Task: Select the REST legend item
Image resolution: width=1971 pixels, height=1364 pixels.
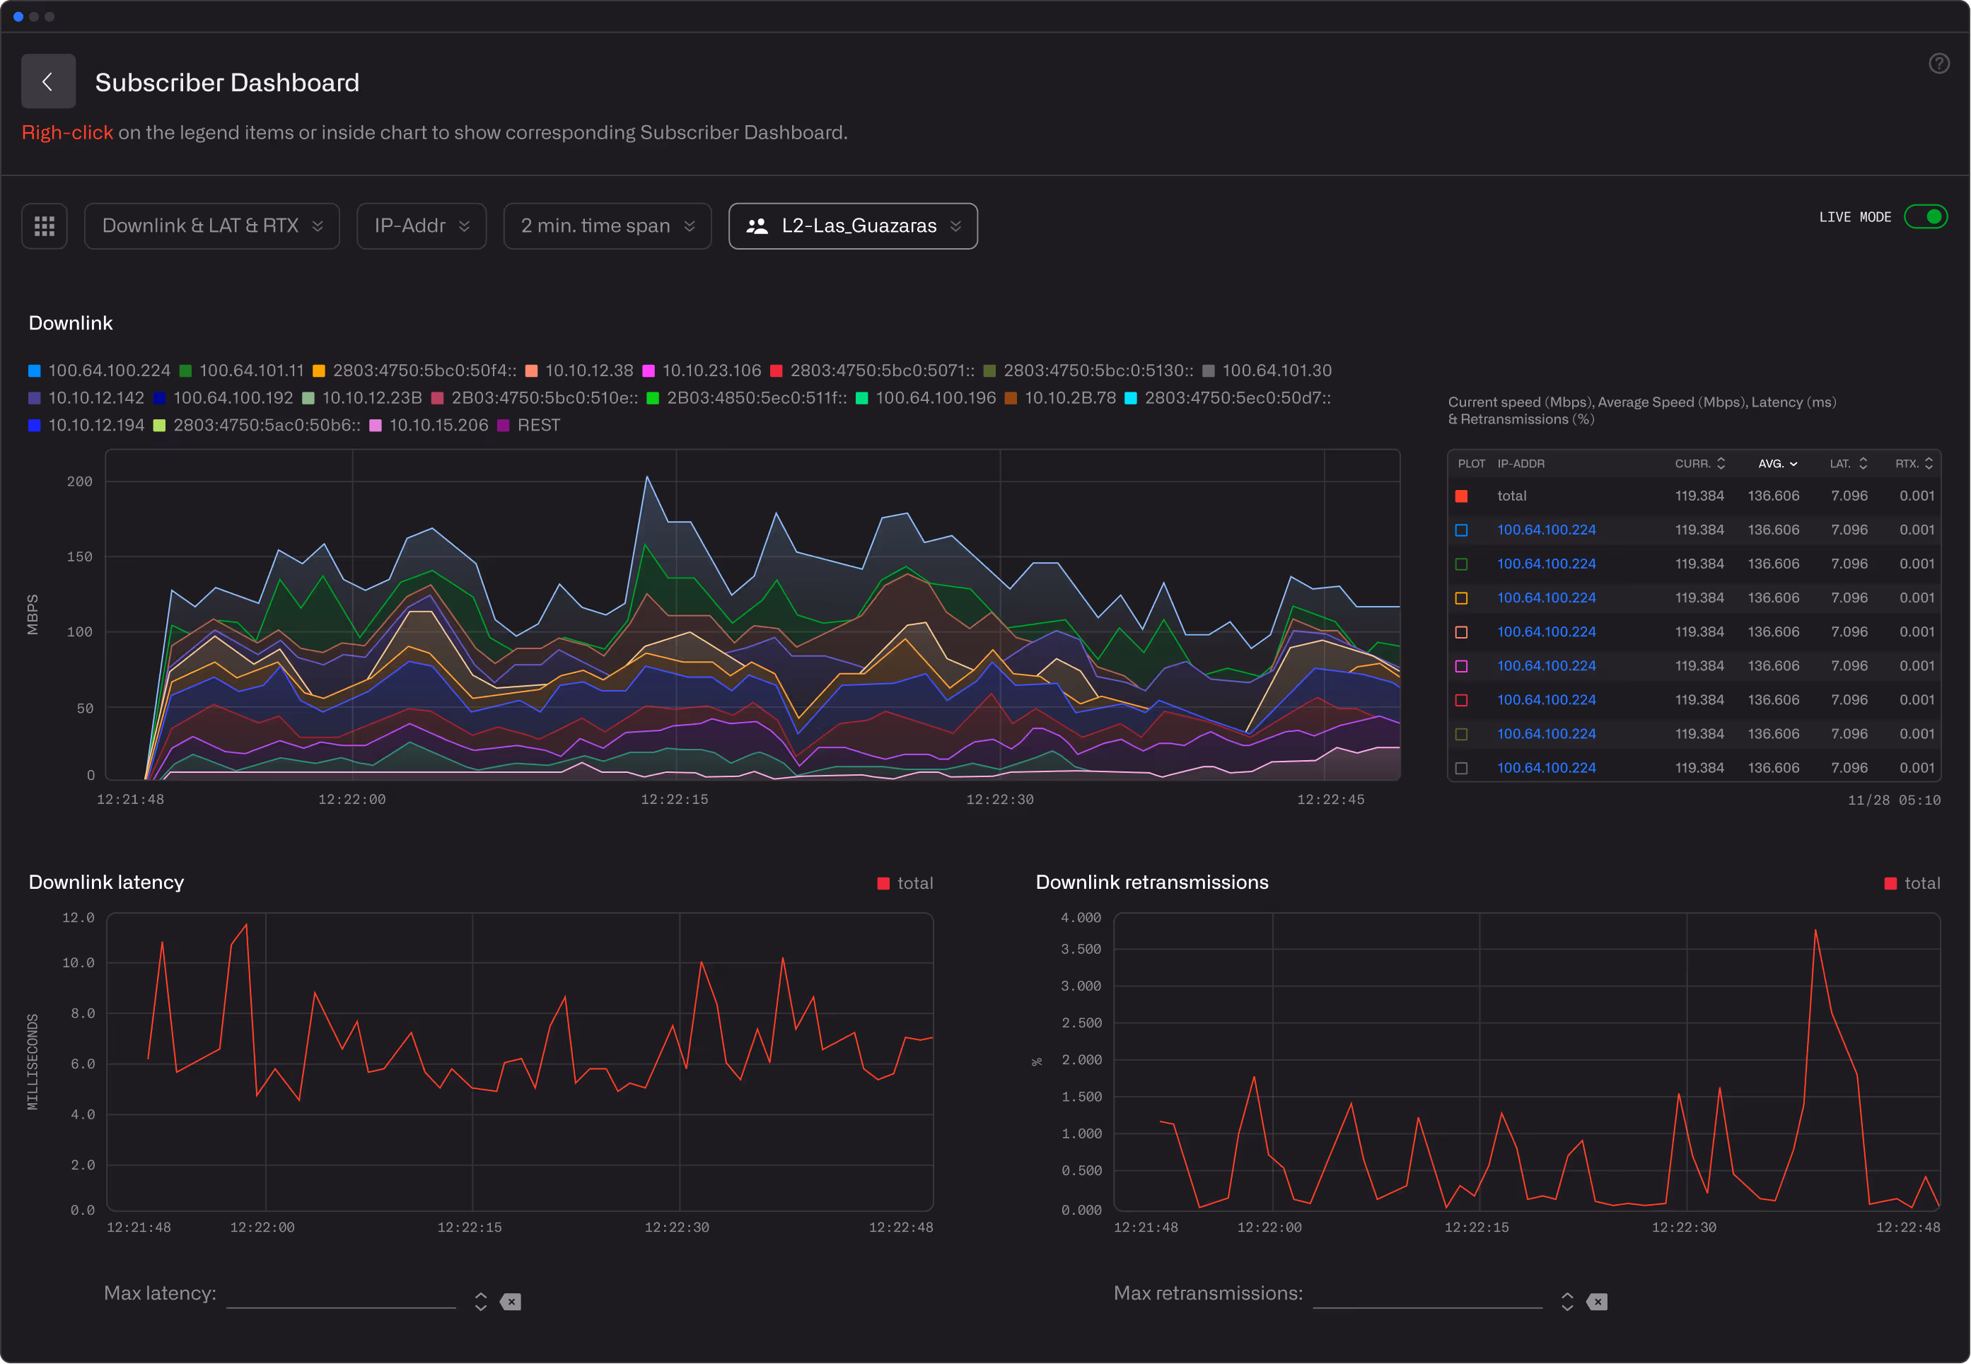Action: 537,425
